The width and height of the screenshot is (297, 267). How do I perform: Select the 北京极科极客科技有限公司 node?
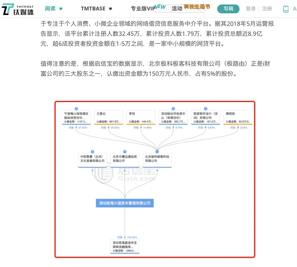[157, 160]
